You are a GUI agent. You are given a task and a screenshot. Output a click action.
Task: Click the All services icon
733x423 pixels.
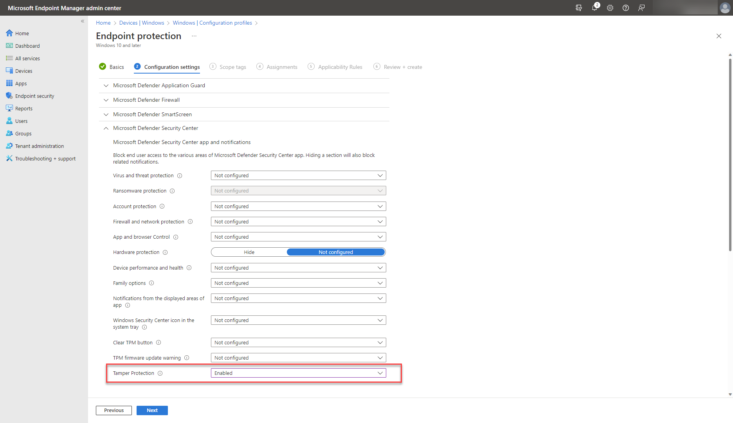[x=9, y=58]
